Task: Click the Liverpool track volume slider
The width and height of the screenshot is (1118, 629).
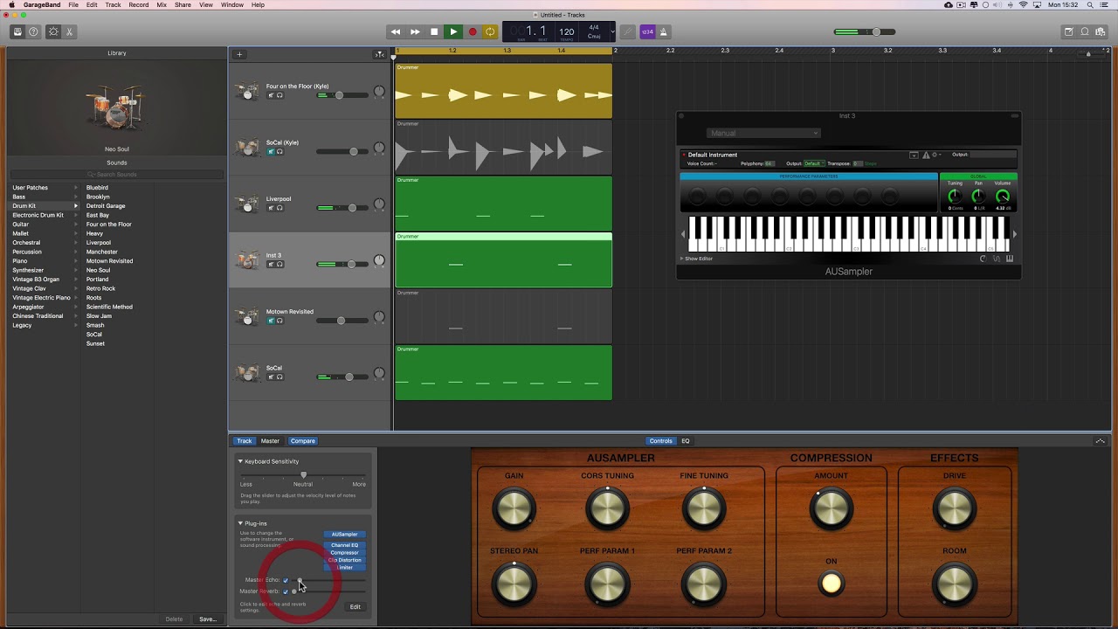Action: (342, 208)
